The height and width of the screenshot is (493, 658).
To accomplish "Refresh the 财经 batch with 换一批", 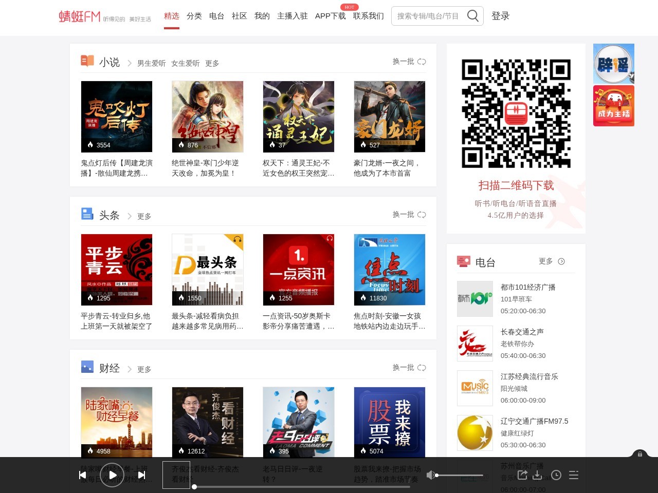I will (x=409, y=368).
